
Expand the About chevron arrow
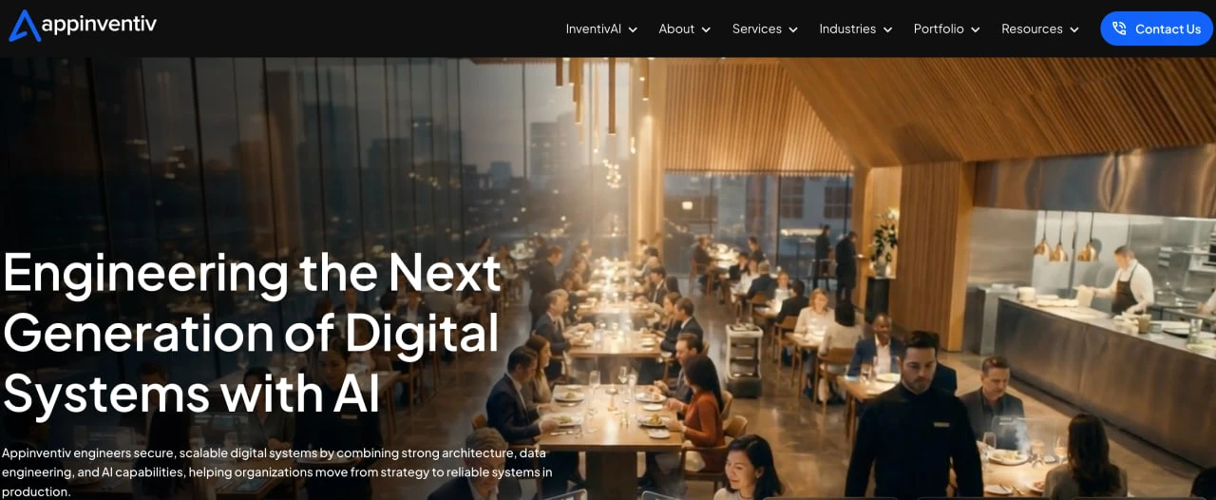[706, 29]
